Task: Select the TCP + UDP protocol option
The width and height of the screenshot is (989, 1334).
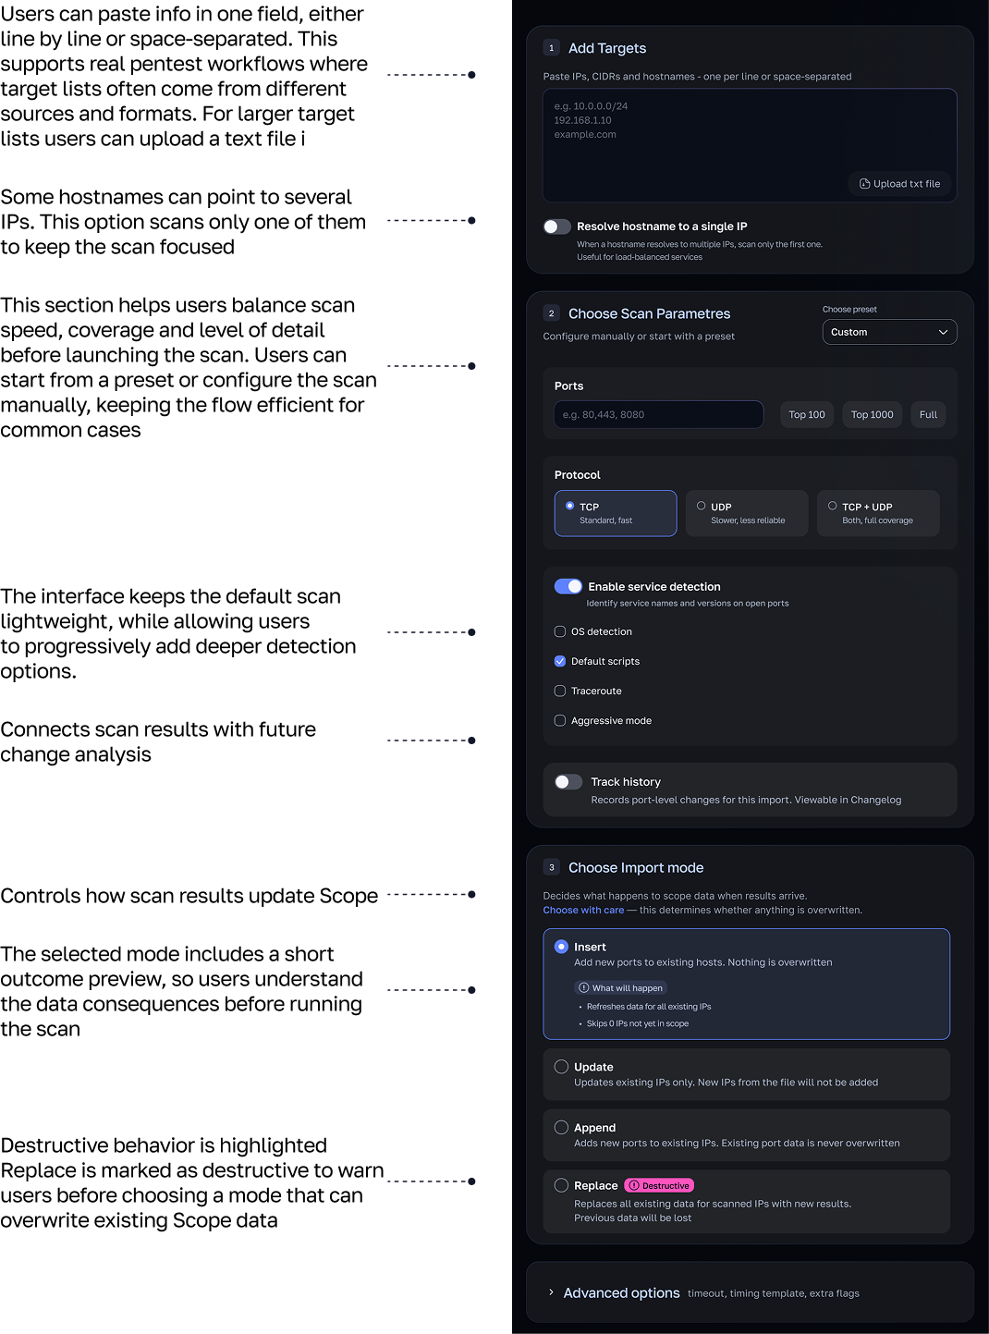Action: coord(878,513)
